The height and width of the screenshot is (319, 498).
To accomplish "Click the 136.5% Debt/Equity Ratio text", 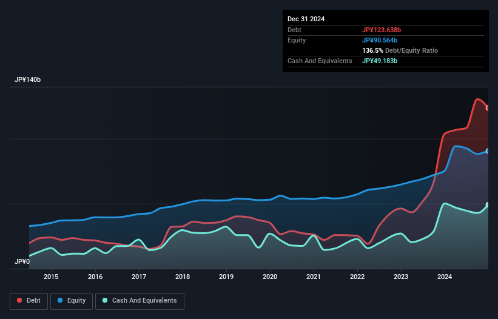I will (x=400, y=50).
